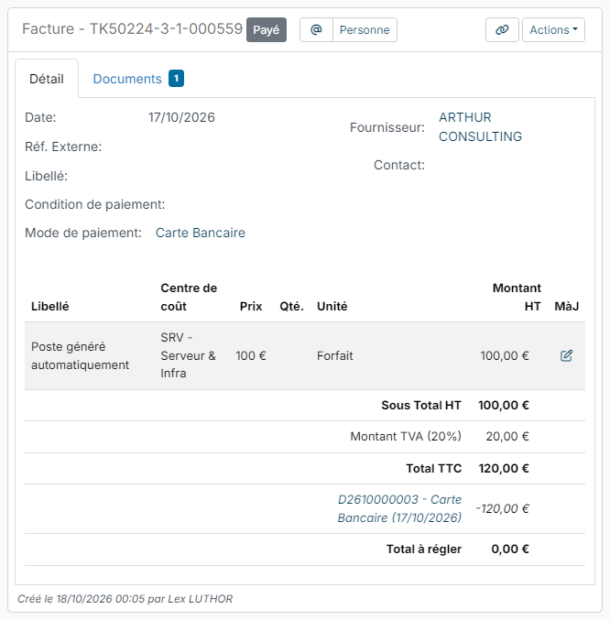Click the Personne button
Screen dimensions: 610x620
click(365, 29)
